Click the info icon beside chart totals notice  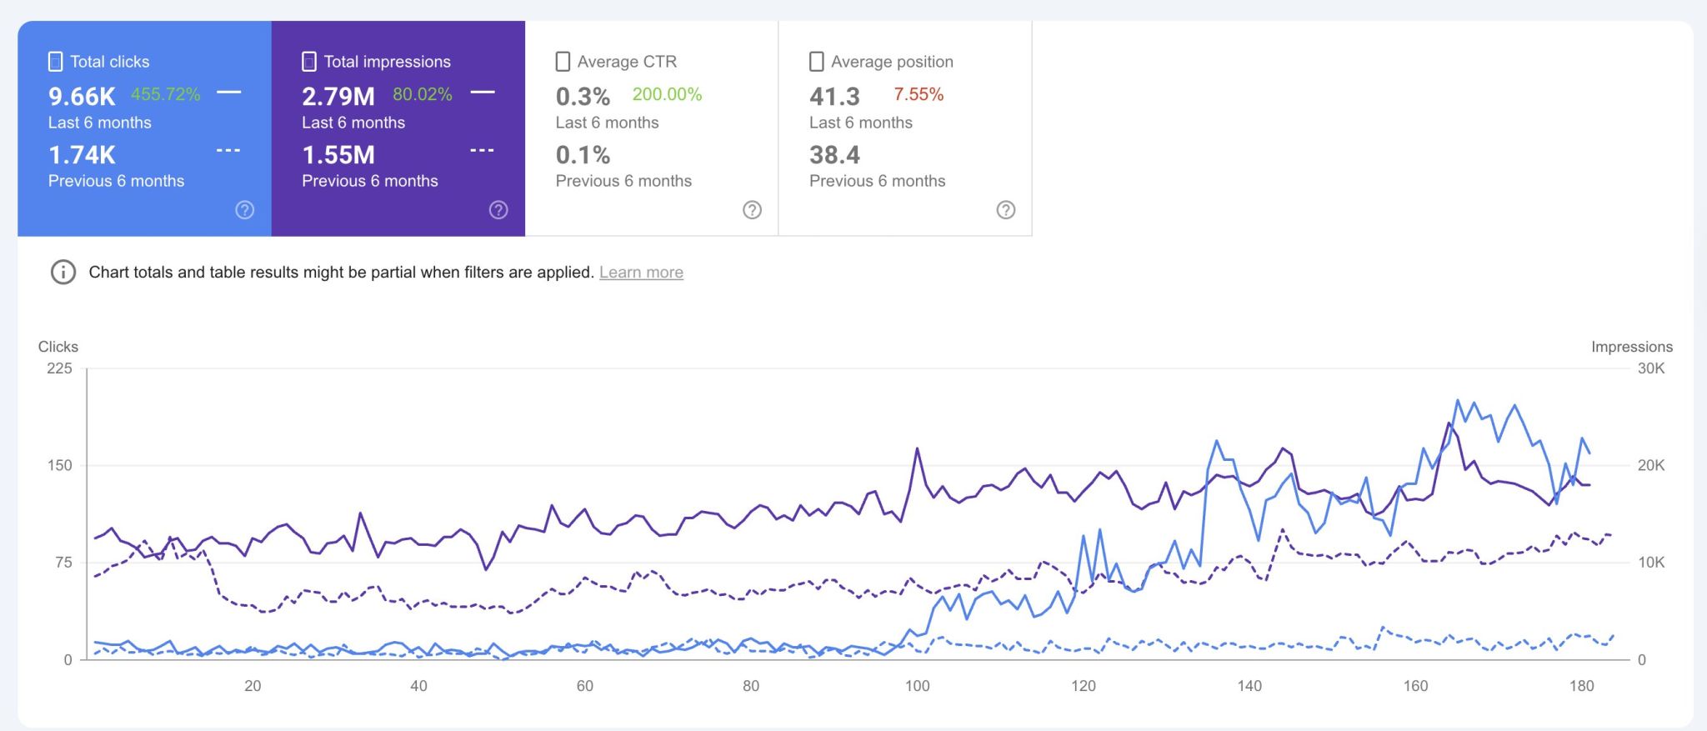(x=63, y=273)
